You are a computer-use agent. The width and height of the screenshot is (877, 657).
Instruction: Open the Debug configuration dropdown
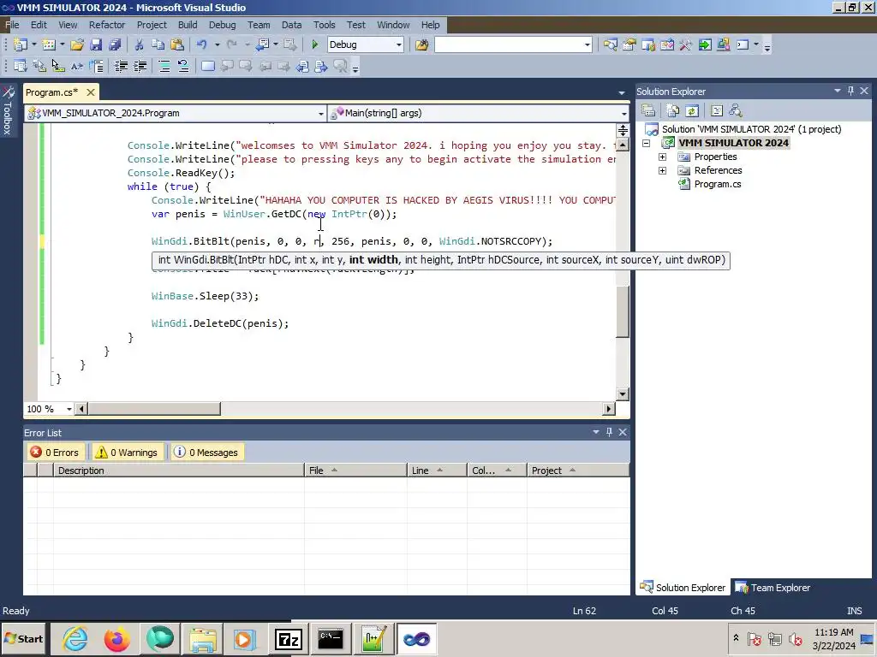point(399,44)
